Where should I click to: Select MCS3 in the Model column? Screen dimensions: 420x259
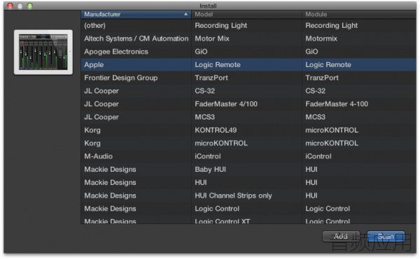coord(204,117)
